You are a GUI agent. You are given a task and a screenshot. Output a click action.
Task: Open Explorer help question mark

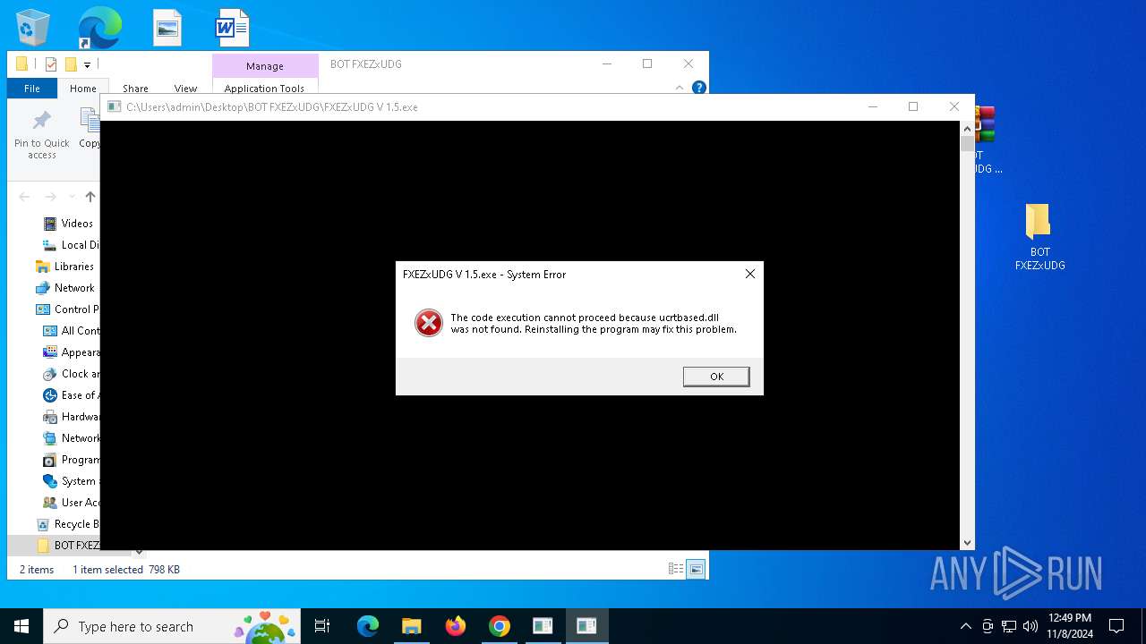tap(699, 88)
